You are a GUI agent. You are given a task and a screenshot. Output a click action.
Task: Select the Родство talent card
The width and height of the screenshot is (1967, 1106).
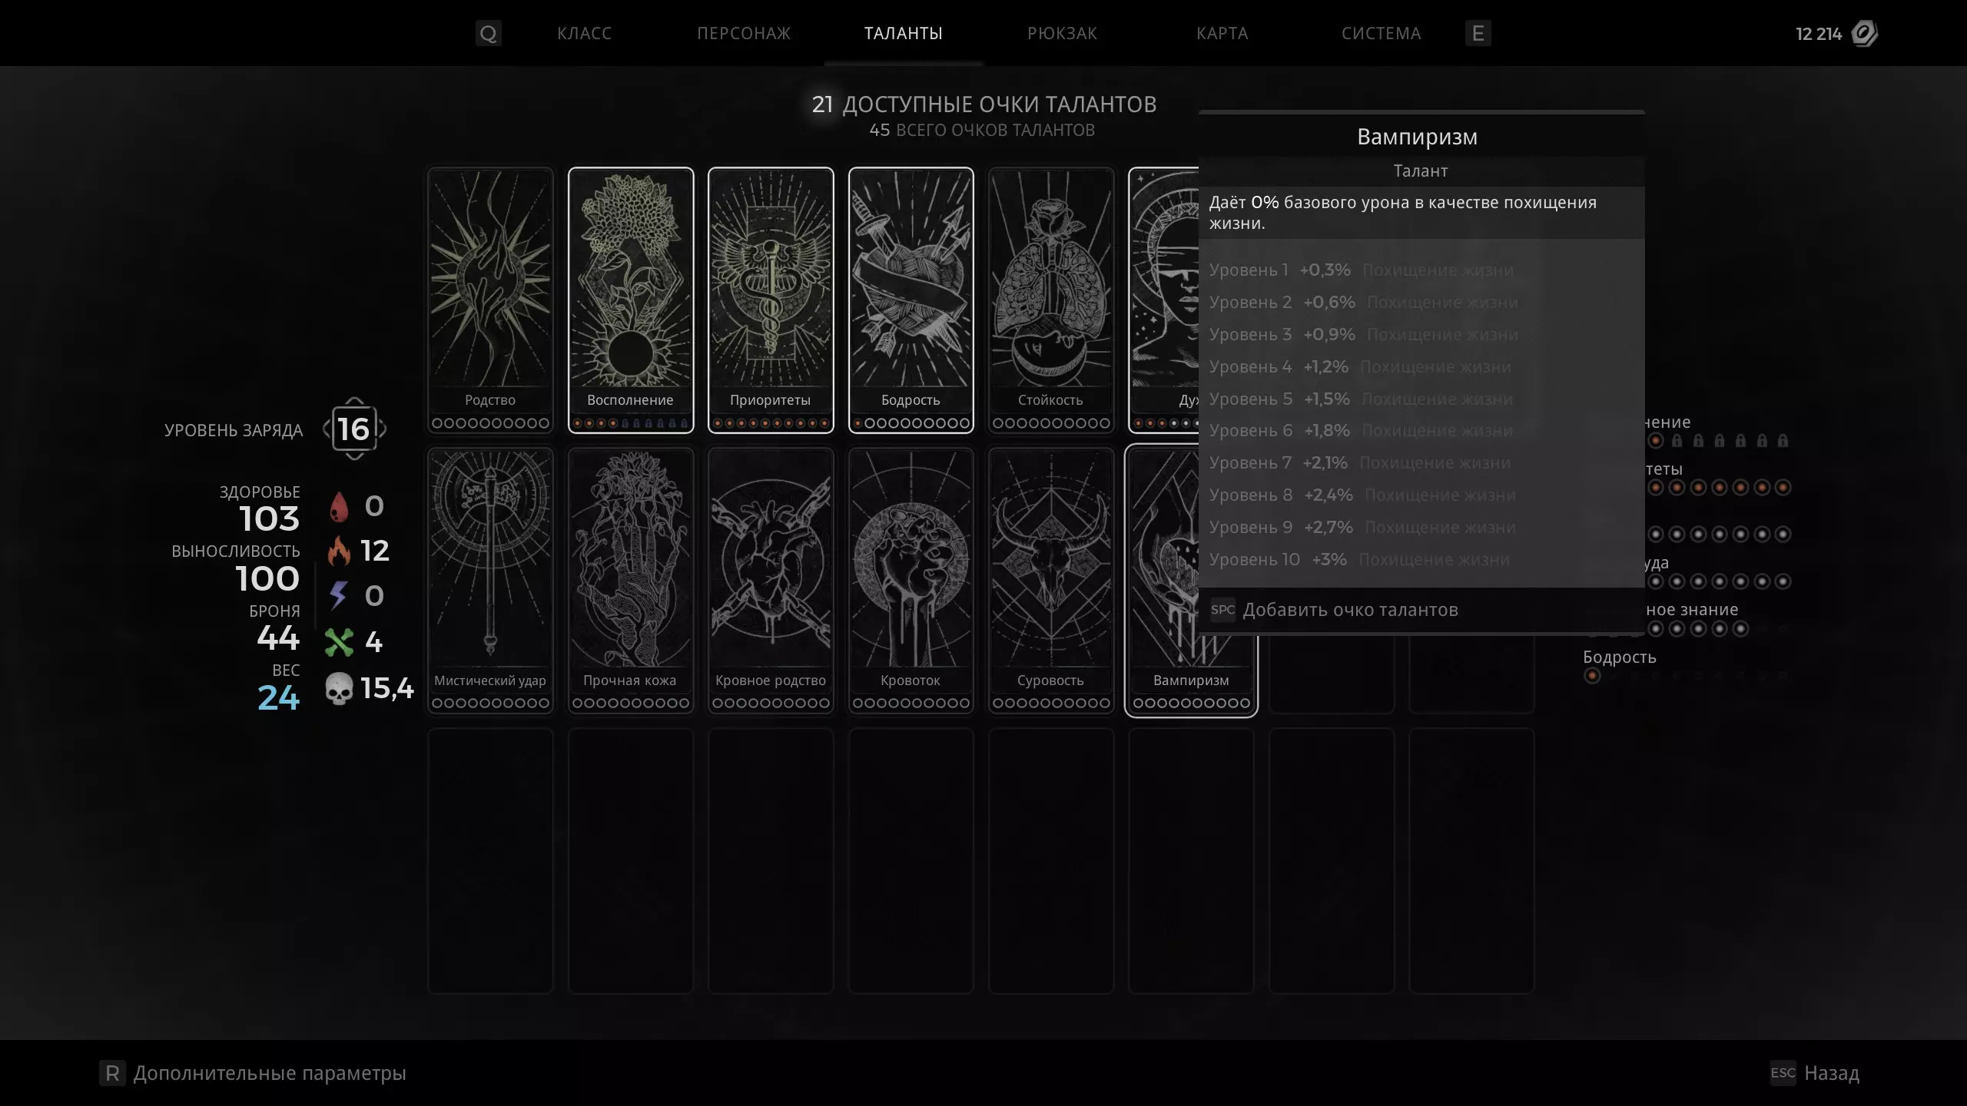(x=490, y=300)
